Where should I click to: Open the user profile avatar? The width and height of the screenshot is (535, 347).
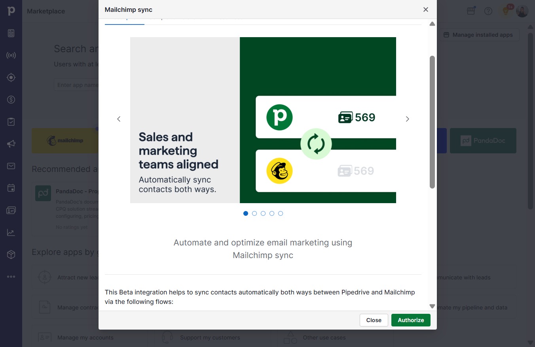click(522, 11)
